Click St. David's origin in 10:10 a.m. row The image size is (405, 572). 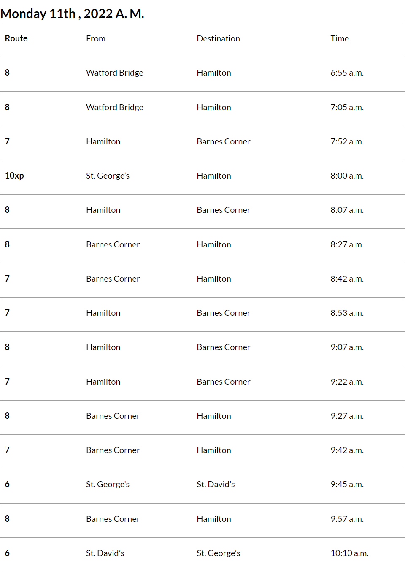tap(105, 553)
